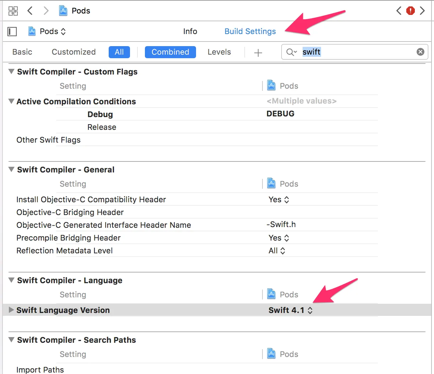Click Pods icon in Search Paths column header
The width and height of the screenshot is (434, 374).
271,353
